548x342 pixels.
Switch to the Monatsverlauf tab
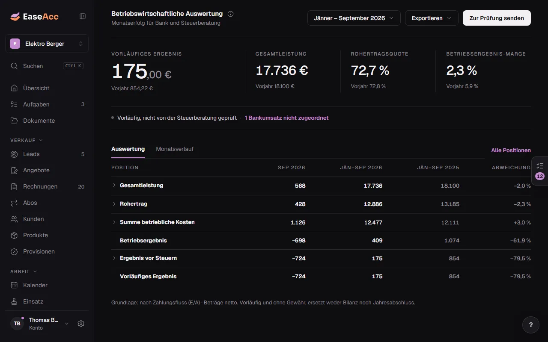click(175, 149)
